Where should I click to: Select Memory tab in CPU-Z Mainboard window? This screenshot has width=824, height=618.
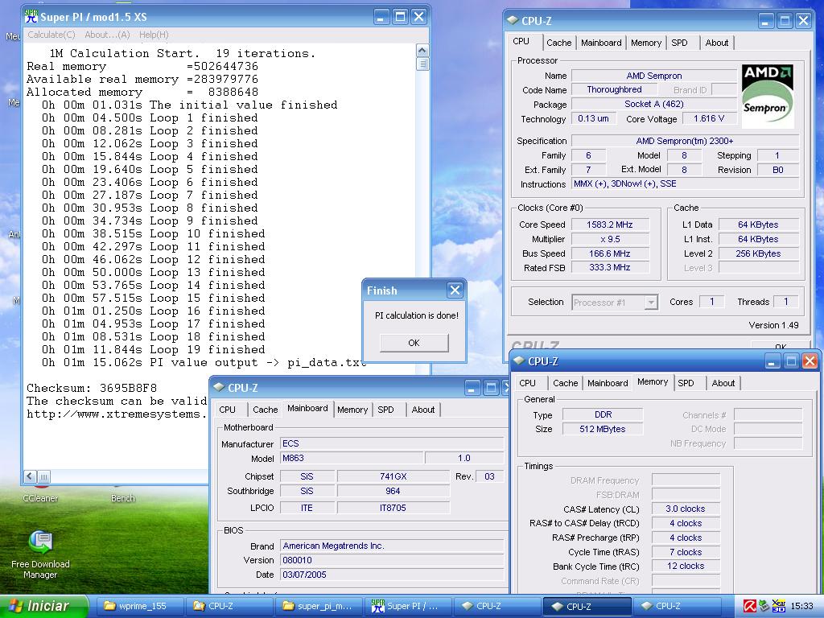(x=352, y=410)
